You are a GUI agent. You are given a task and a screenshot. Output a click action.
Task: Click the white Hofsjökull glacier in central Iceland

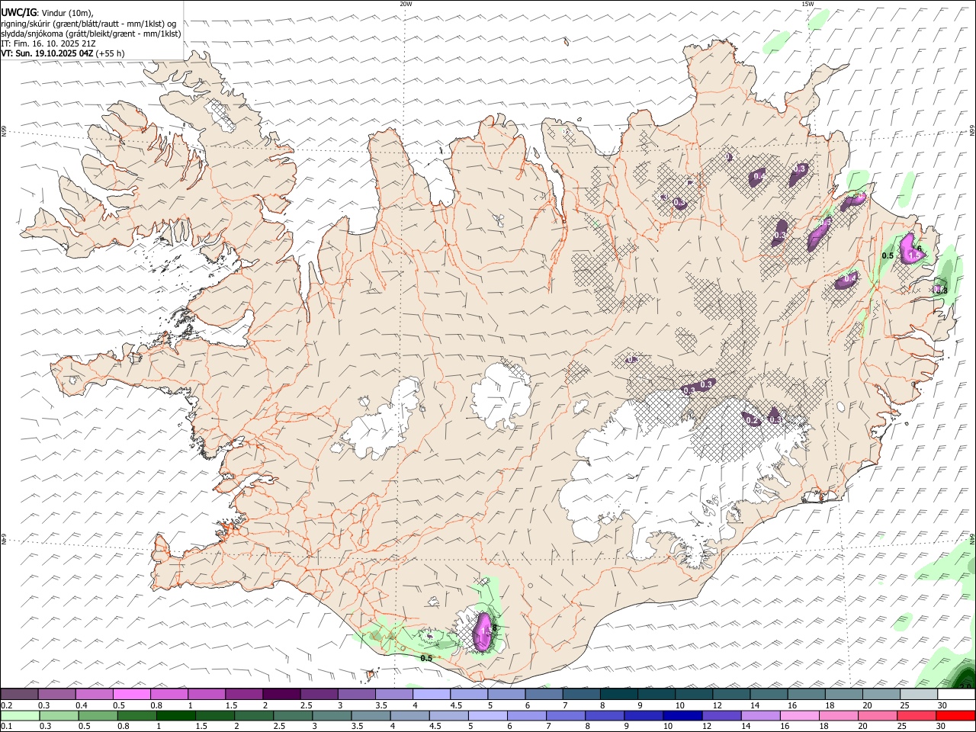pos(501,395)
